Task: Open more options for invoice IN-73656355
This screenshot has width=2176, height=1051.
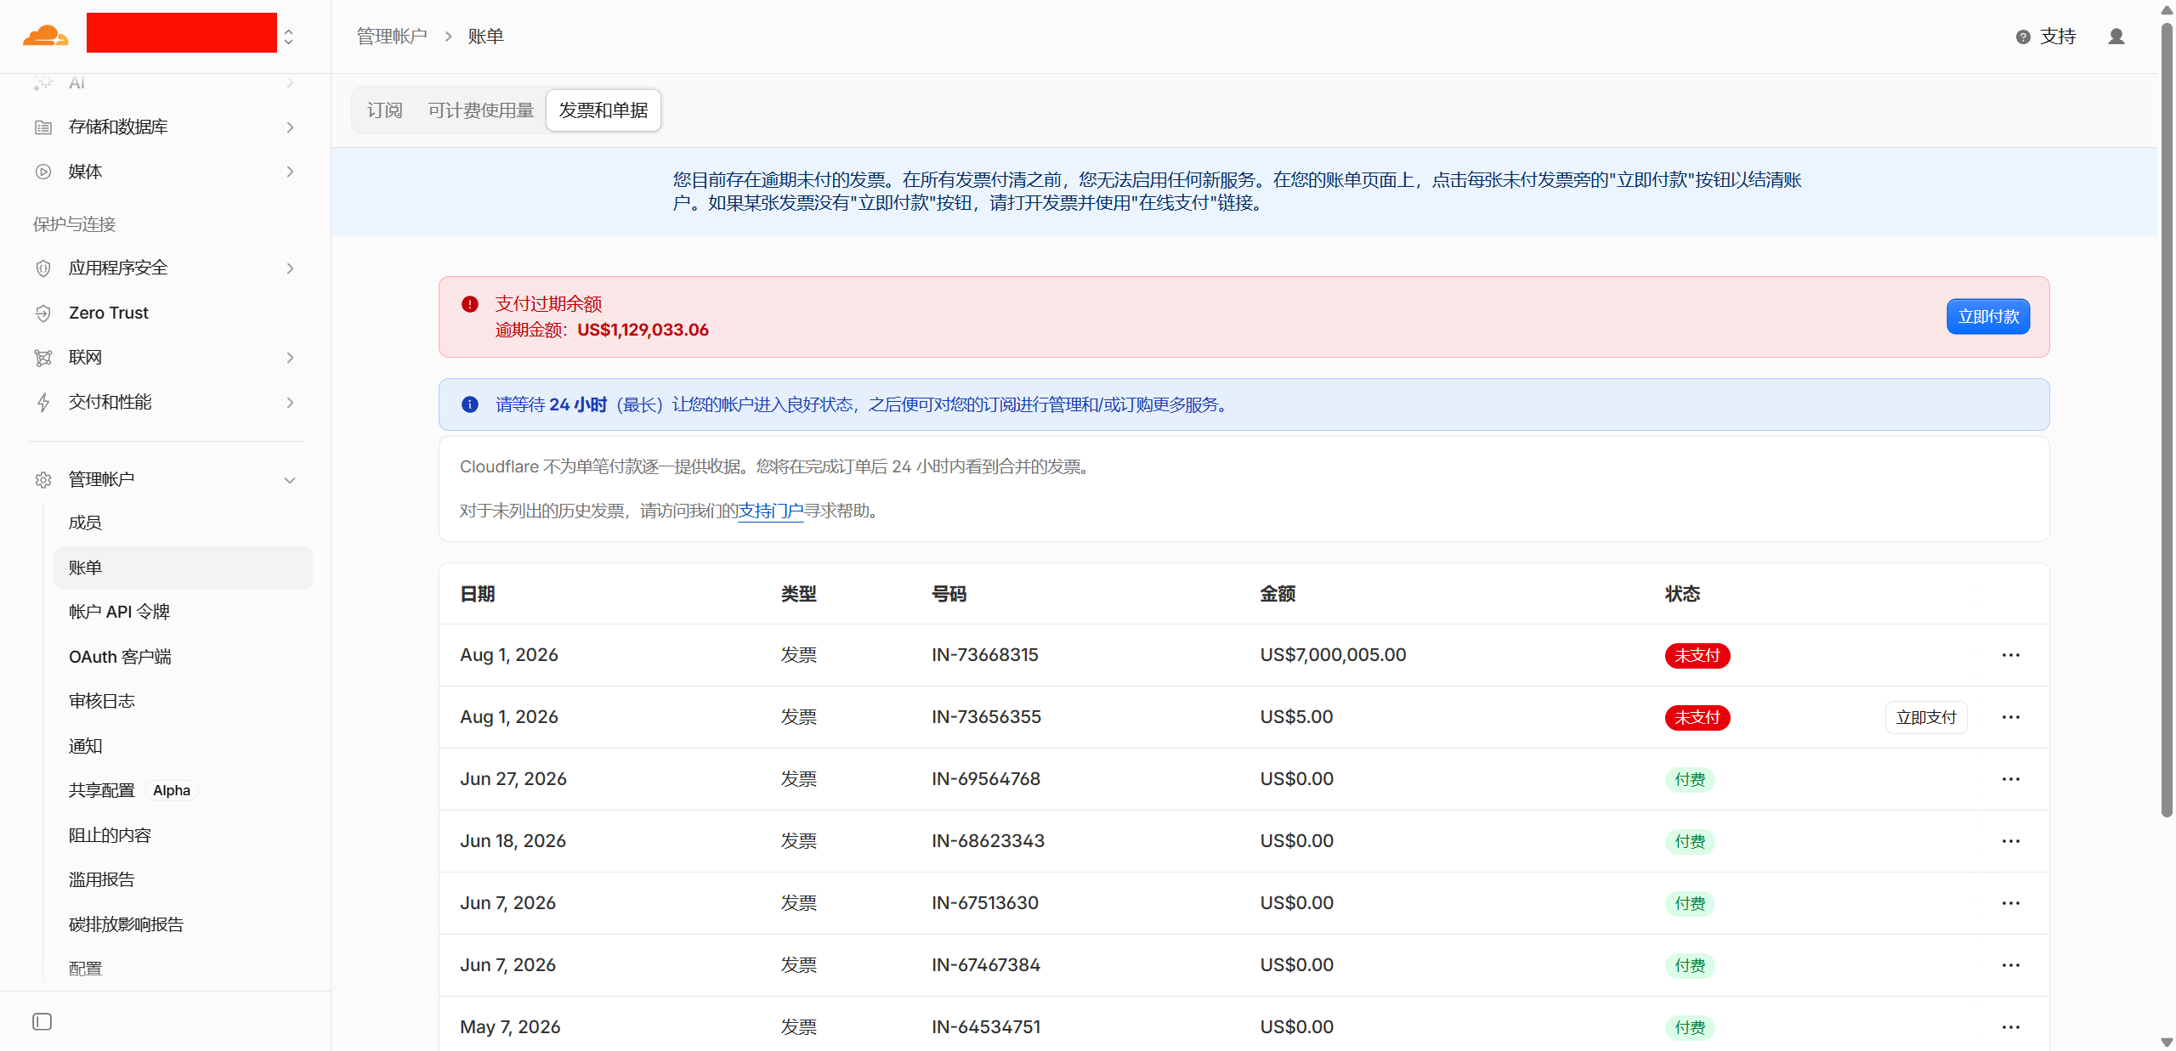Action: tap(2010, 717)
